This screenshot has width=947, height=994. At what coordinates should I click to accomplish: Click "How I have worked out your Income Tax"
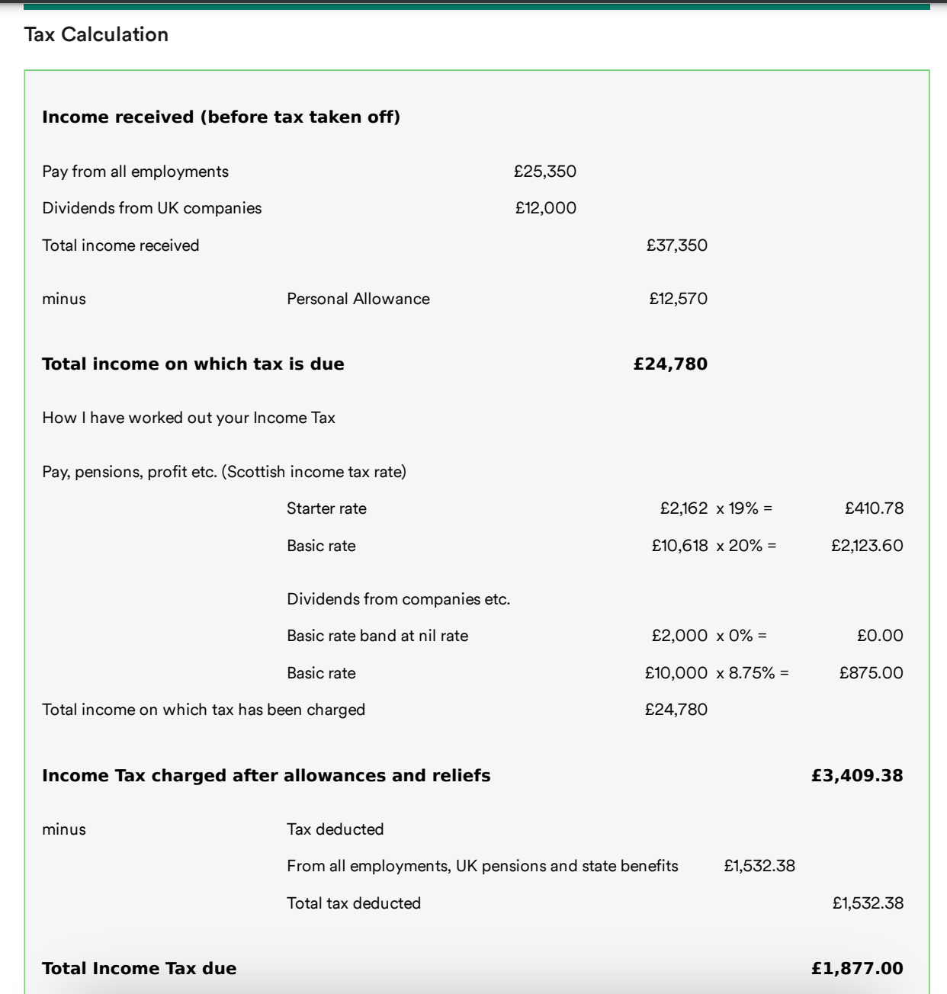click(188, 418)
